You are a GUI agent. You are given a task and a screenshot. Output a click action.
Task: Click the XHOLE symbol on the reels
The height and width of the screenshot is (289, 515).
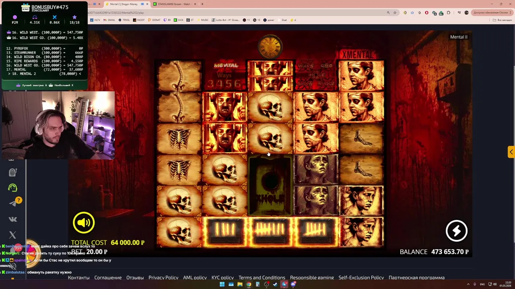coord(270,185)
